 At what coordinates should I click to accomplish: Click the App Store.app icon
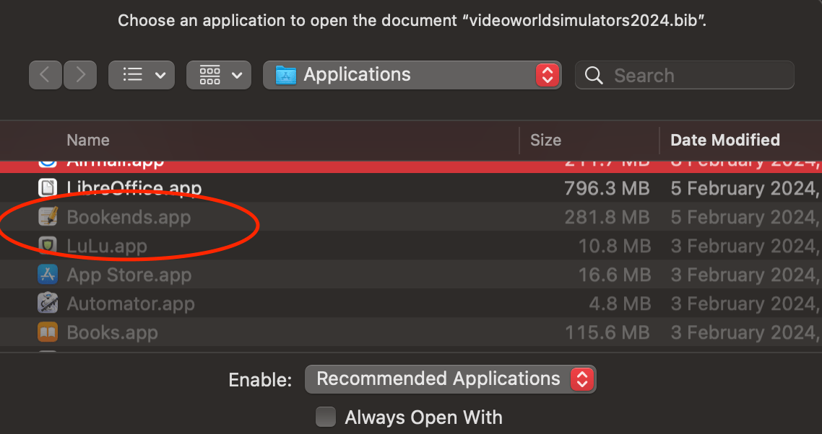pyautogui.click(x=48, y=275)
